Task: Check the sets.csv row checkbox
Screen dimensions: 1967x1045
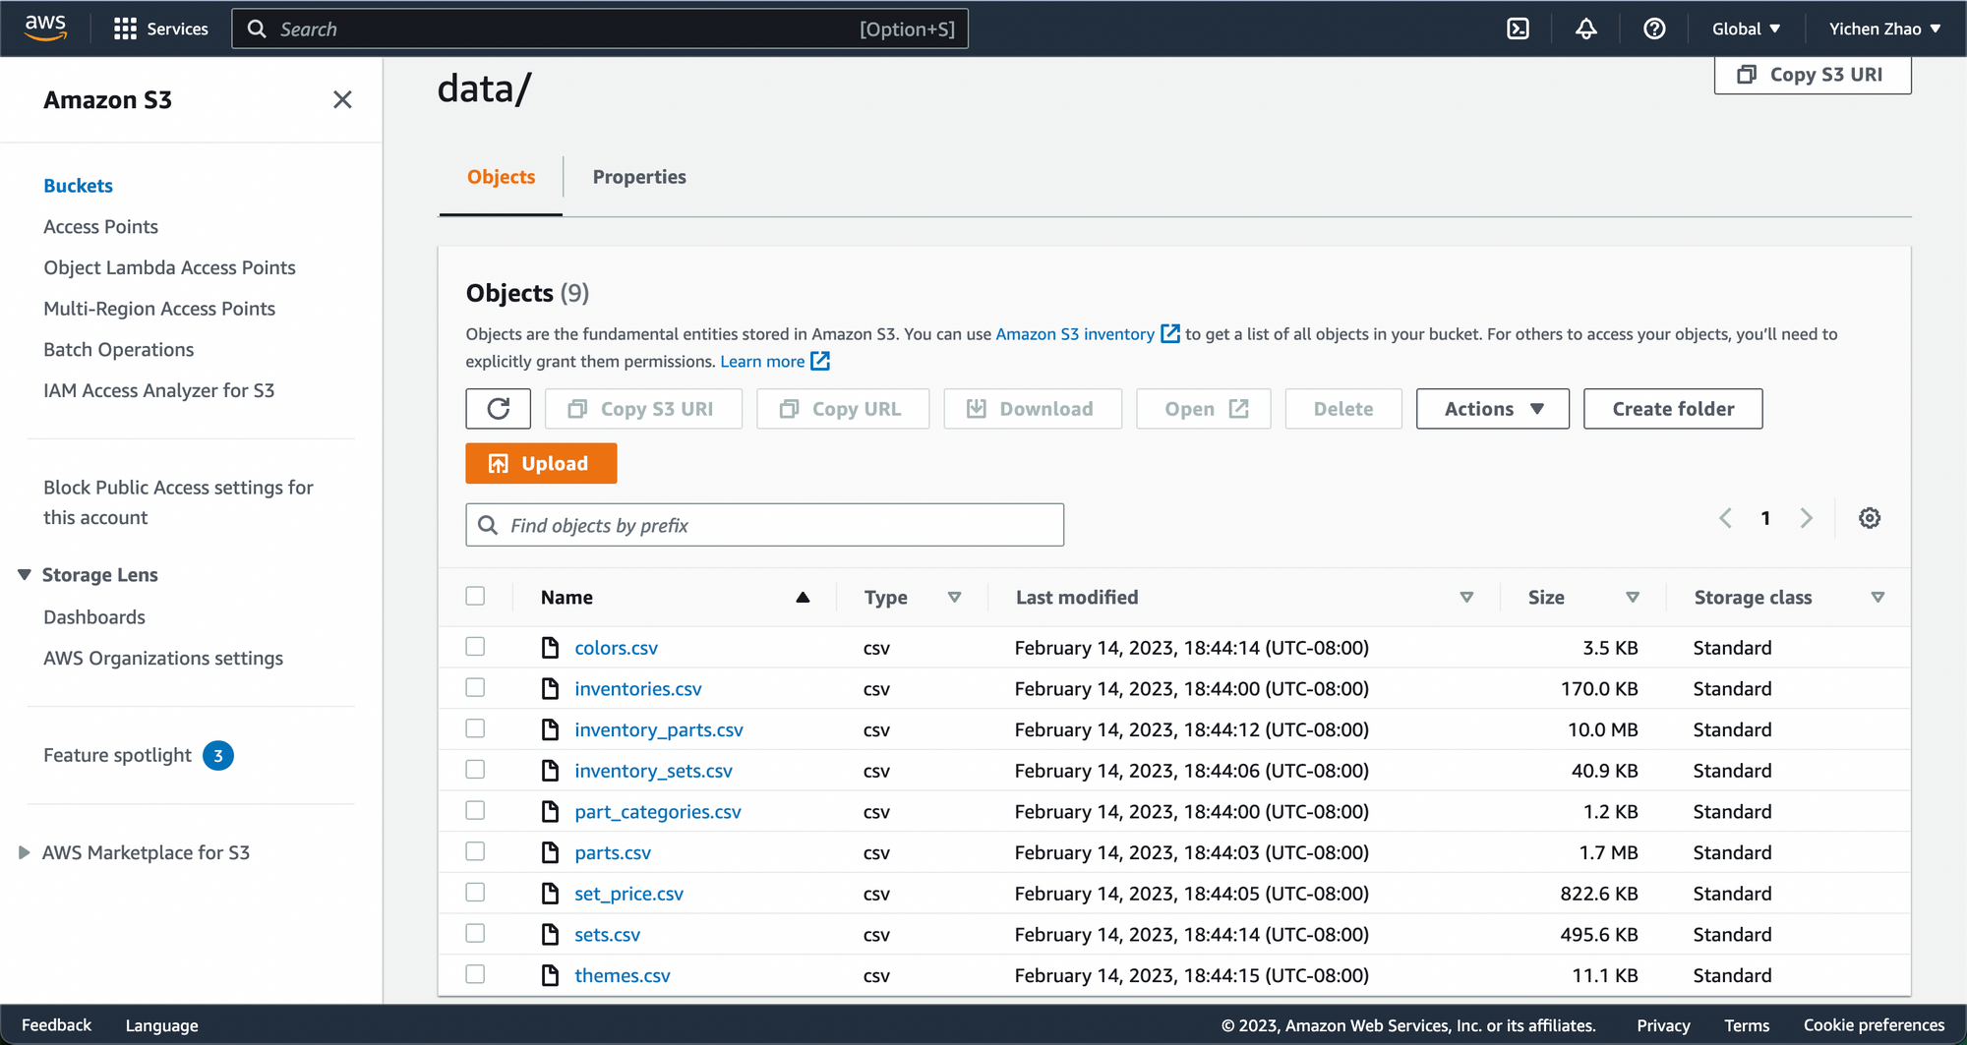Action: point(475,933)
